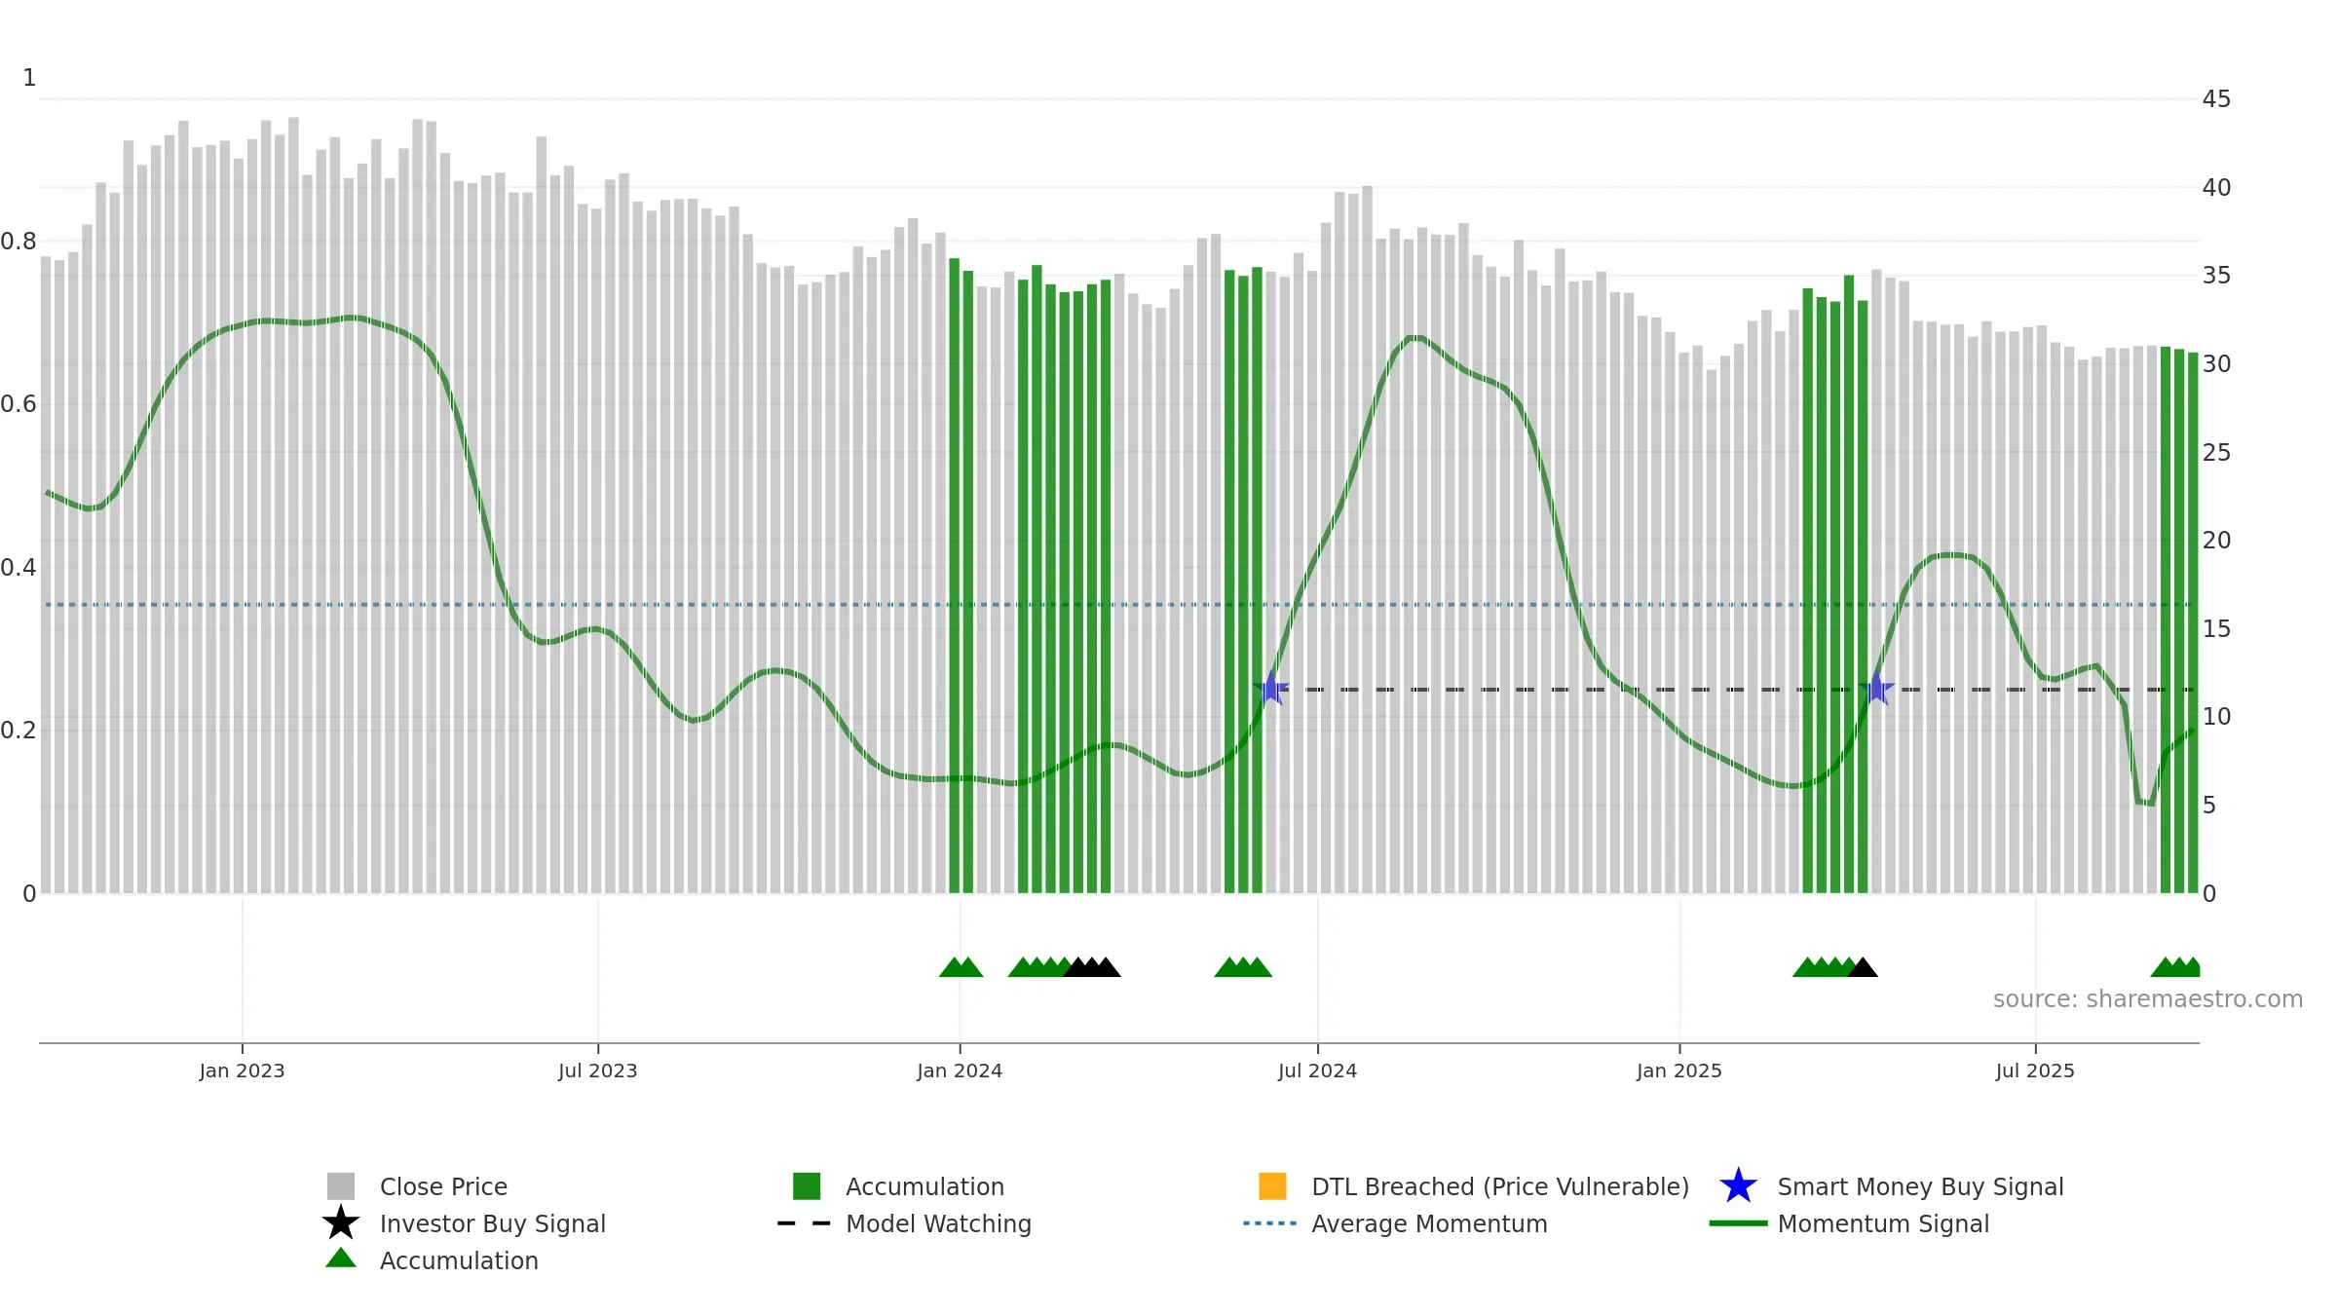This screenshot has height=1315, width=2338.
Task: Toggle the Close Price legend label
Action: tap(443, 1186)
